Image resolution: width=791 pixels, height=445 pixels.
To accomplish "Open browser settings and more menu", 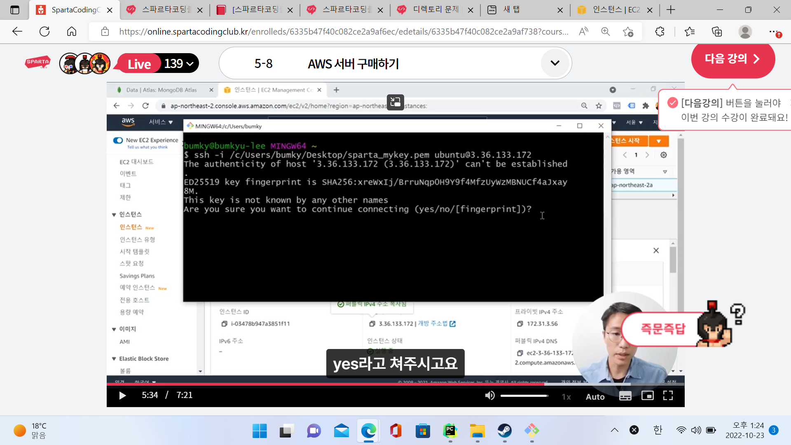I will point(774,31).
